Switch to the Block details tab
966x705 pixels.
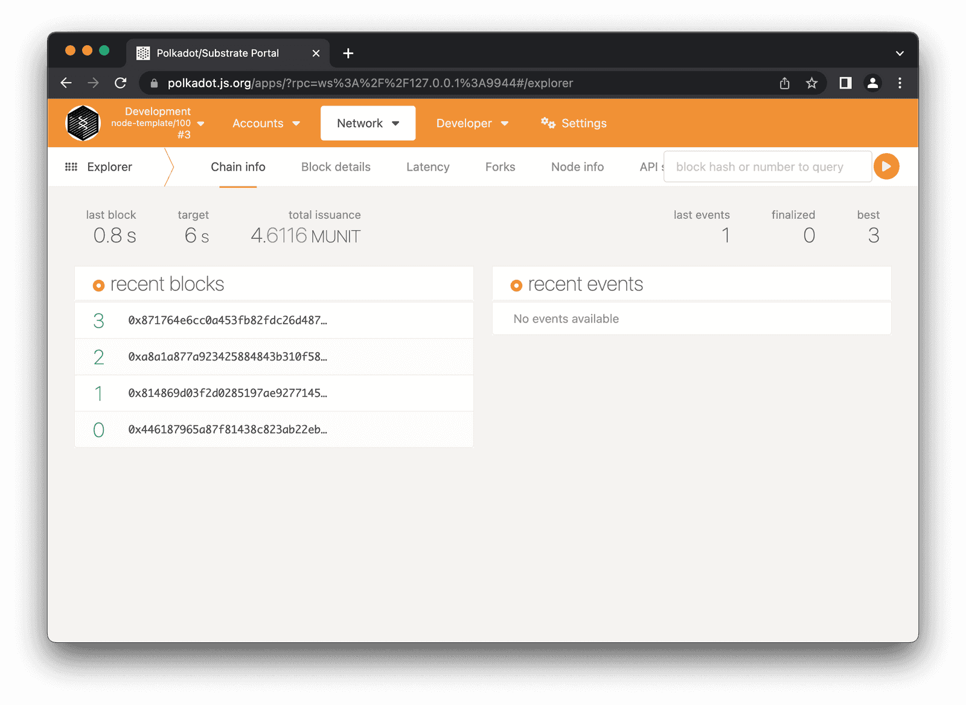[x=336, y=166]
